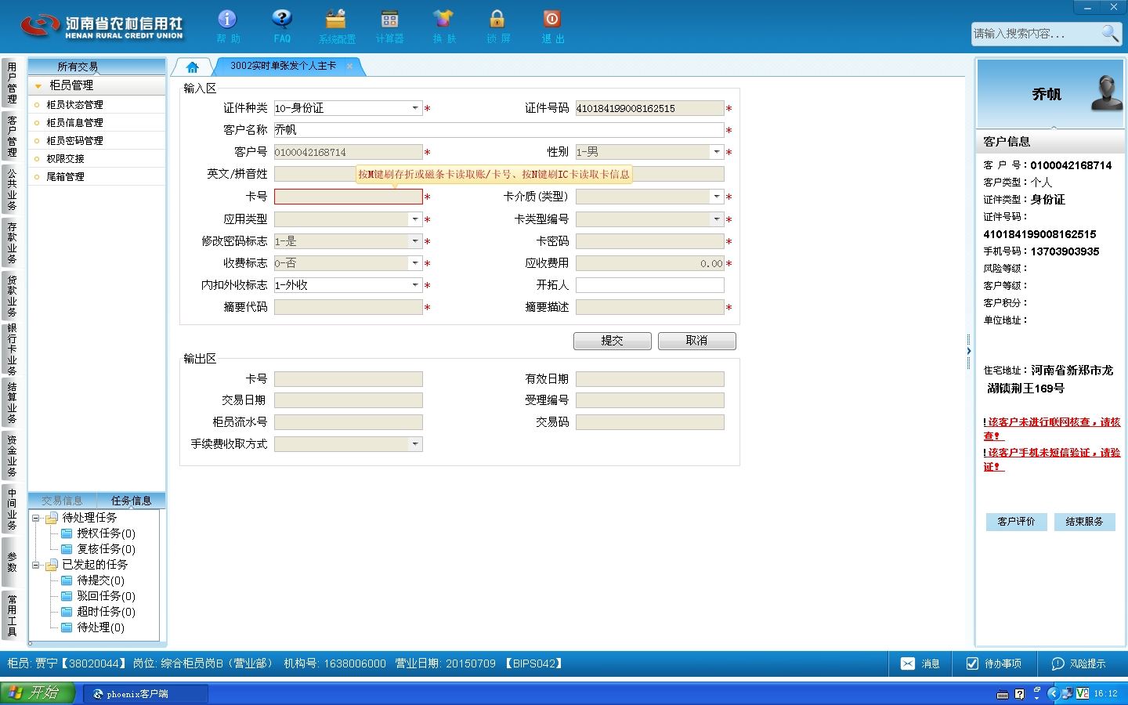Collapse the 已发起的任务 tree node
The width and height of the screenshot is (1128, 705).
click(x=35, y=565)
